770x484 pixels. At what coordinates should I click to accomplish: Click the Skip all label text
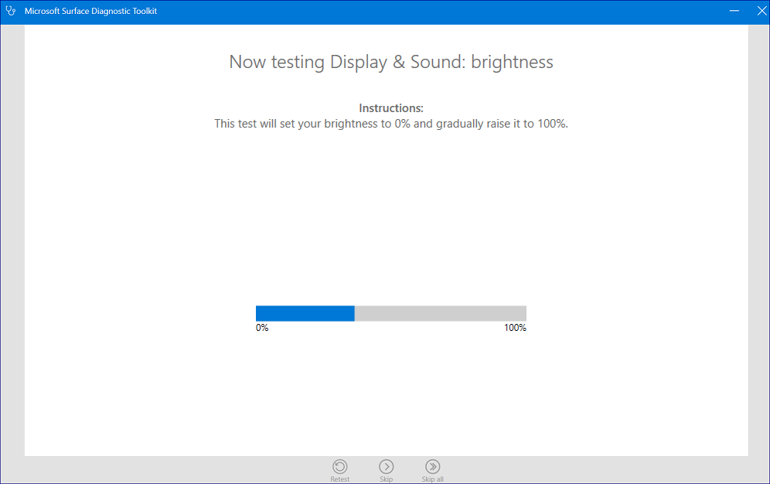433,479
